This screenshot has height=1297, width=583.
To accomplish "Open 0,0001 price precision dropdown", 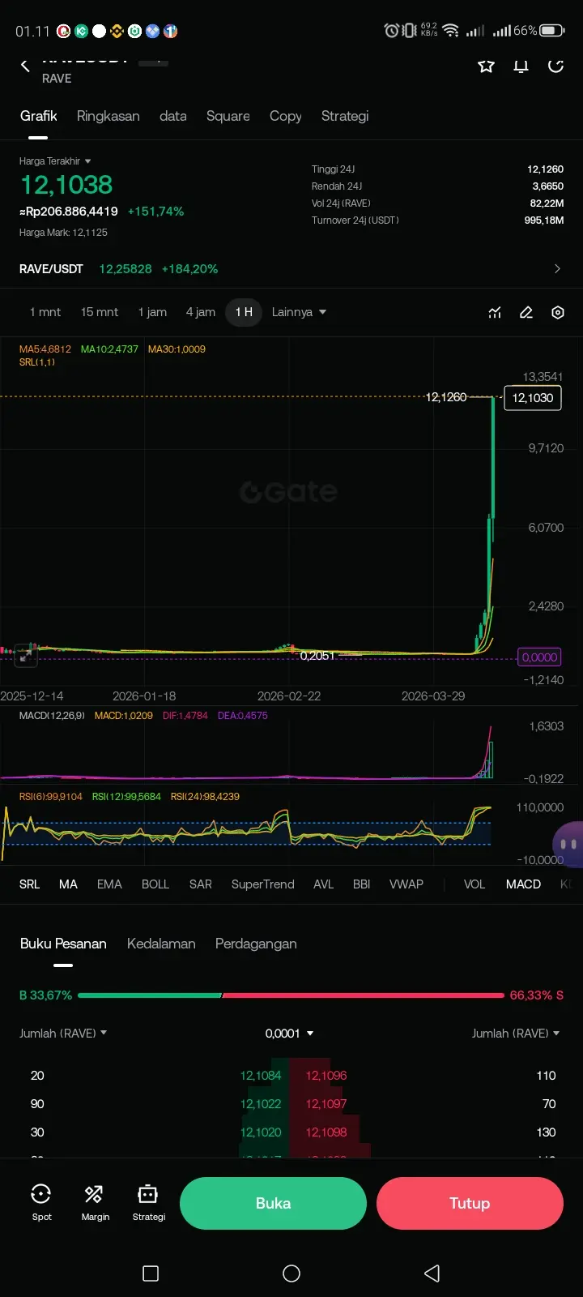I will [289, 1034].
